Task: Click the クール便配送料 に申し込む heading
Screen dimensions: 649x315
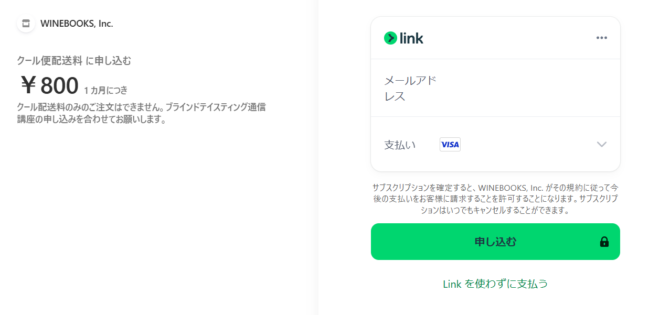Action: pyautogui.click(x=74, y=61)
